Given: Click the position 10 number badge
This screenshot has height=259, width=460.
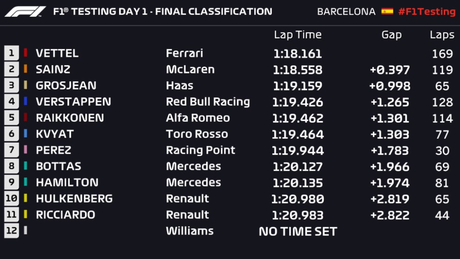Looking at the screenshot, I should coord(12,199).
